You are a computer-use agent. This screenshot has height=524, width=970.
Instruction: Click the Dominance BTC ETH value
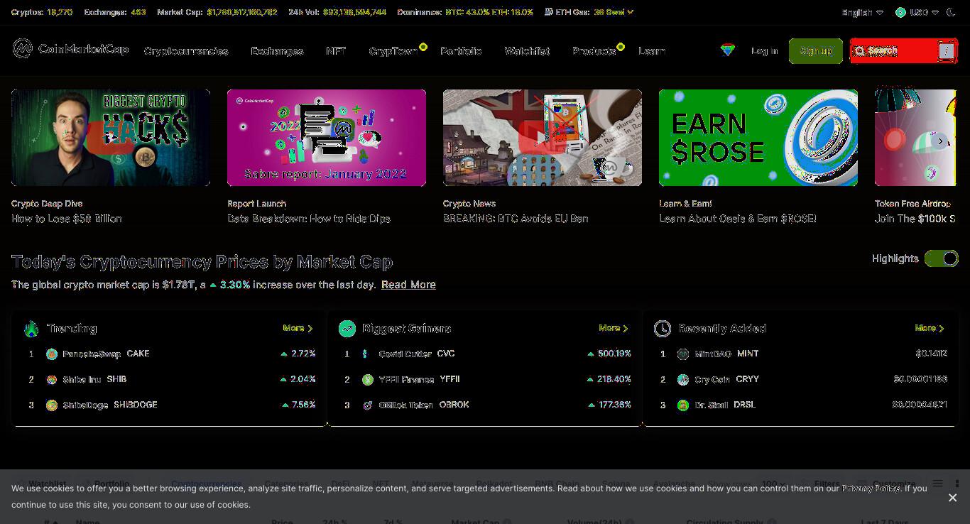[489, 12]
